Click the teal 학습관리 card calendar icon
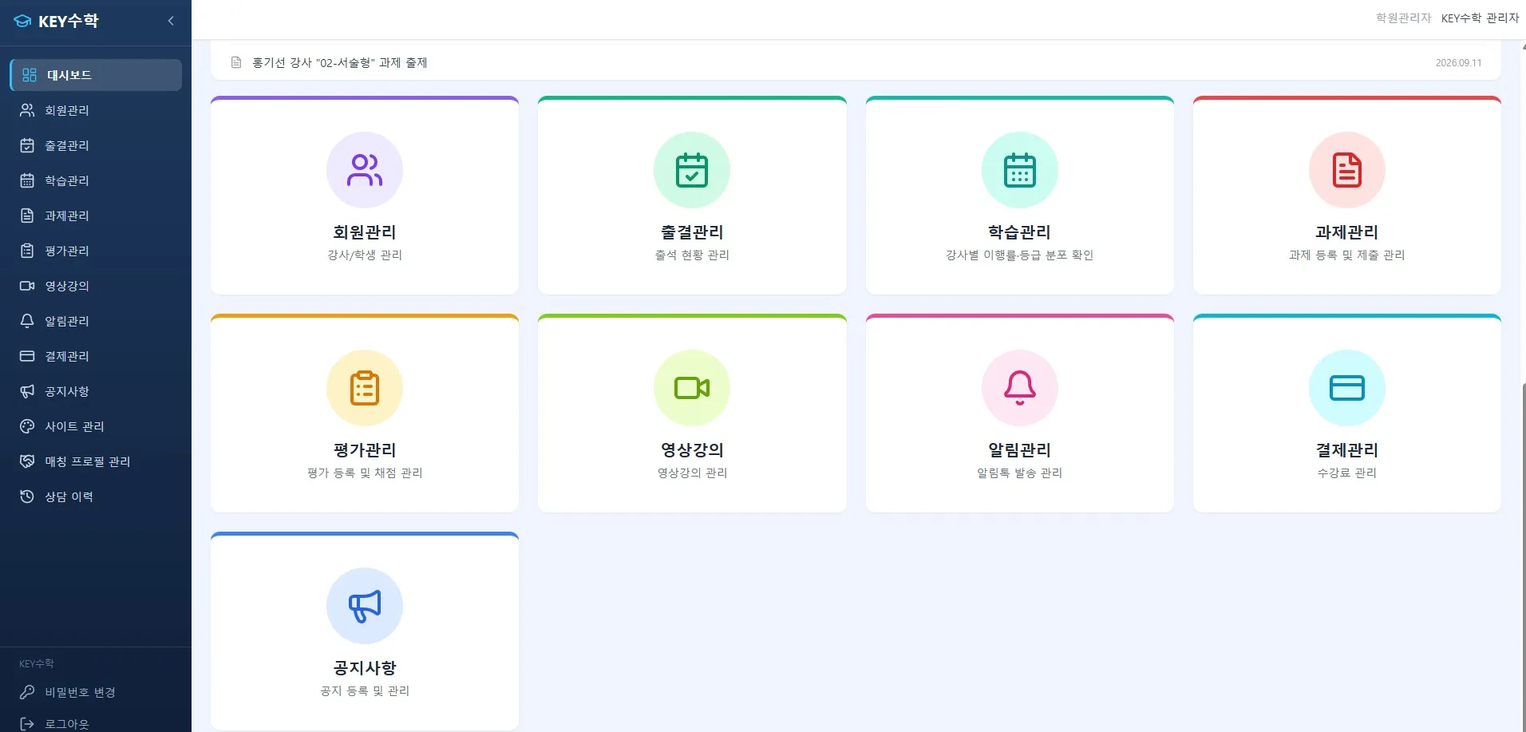 pos(1020,170)
